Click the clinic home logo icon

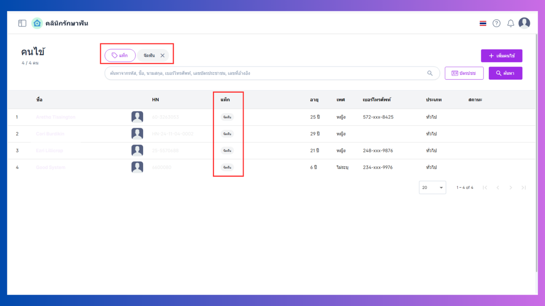[37, 23]
